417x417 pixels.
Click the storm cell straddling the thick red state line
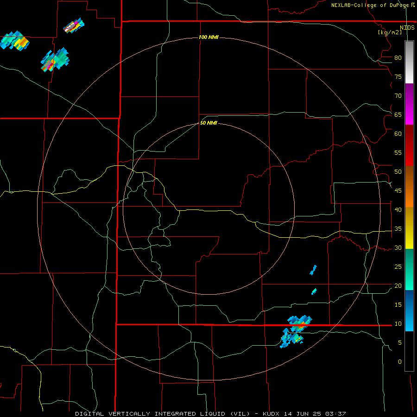tap(300, 323)
